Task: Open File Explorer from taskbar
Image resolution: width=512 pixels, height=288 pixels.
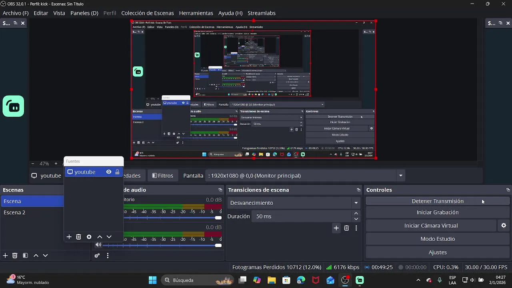Action: click(272, 280)
